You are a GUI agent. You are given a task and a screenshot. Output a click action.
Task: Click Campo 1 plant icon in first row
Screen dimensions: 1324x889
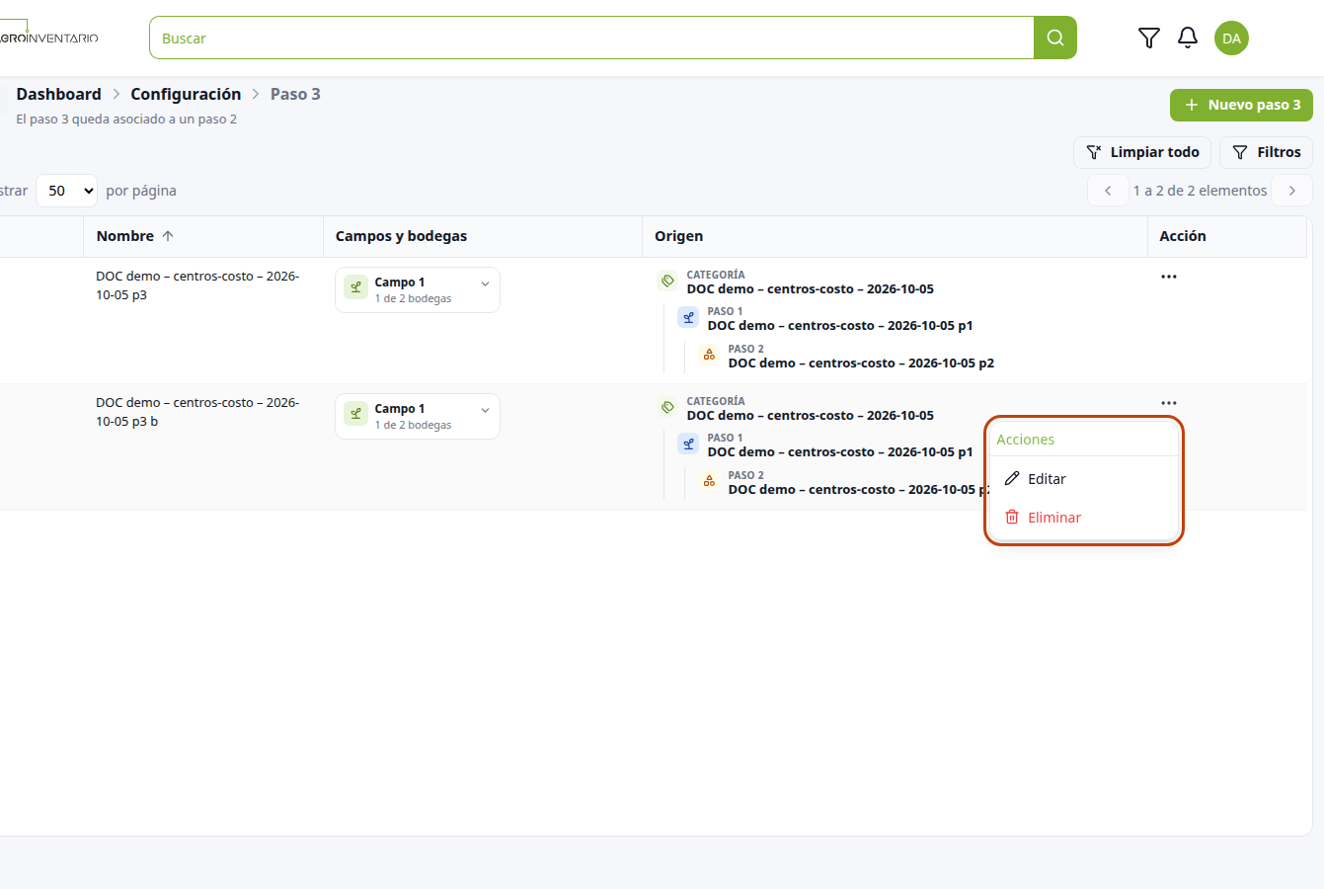pos(355,287)
